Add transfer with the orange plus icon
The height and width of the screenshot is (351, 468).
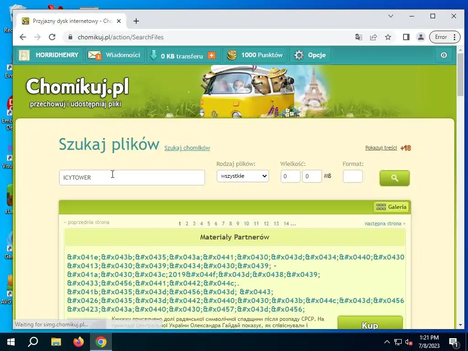[211, 55]
